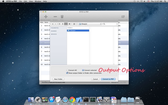Open App Store from the dock
This screenshot has width=168, height=105.
click(x=51, y=100)
